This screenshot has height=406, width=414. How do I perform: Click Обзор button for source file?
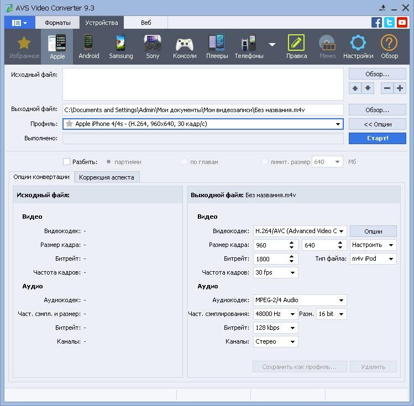pyautogui.click(x=378, y=74)
